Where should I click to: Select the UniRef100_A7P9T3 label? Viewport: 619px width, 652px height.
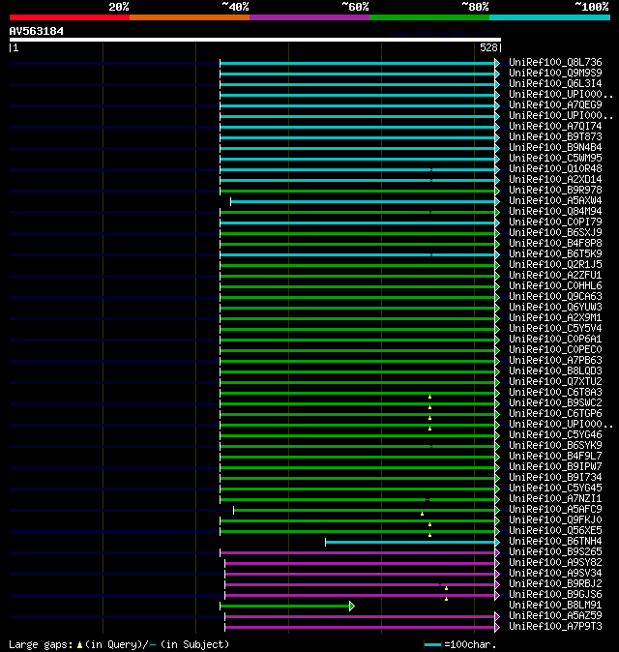555,627
